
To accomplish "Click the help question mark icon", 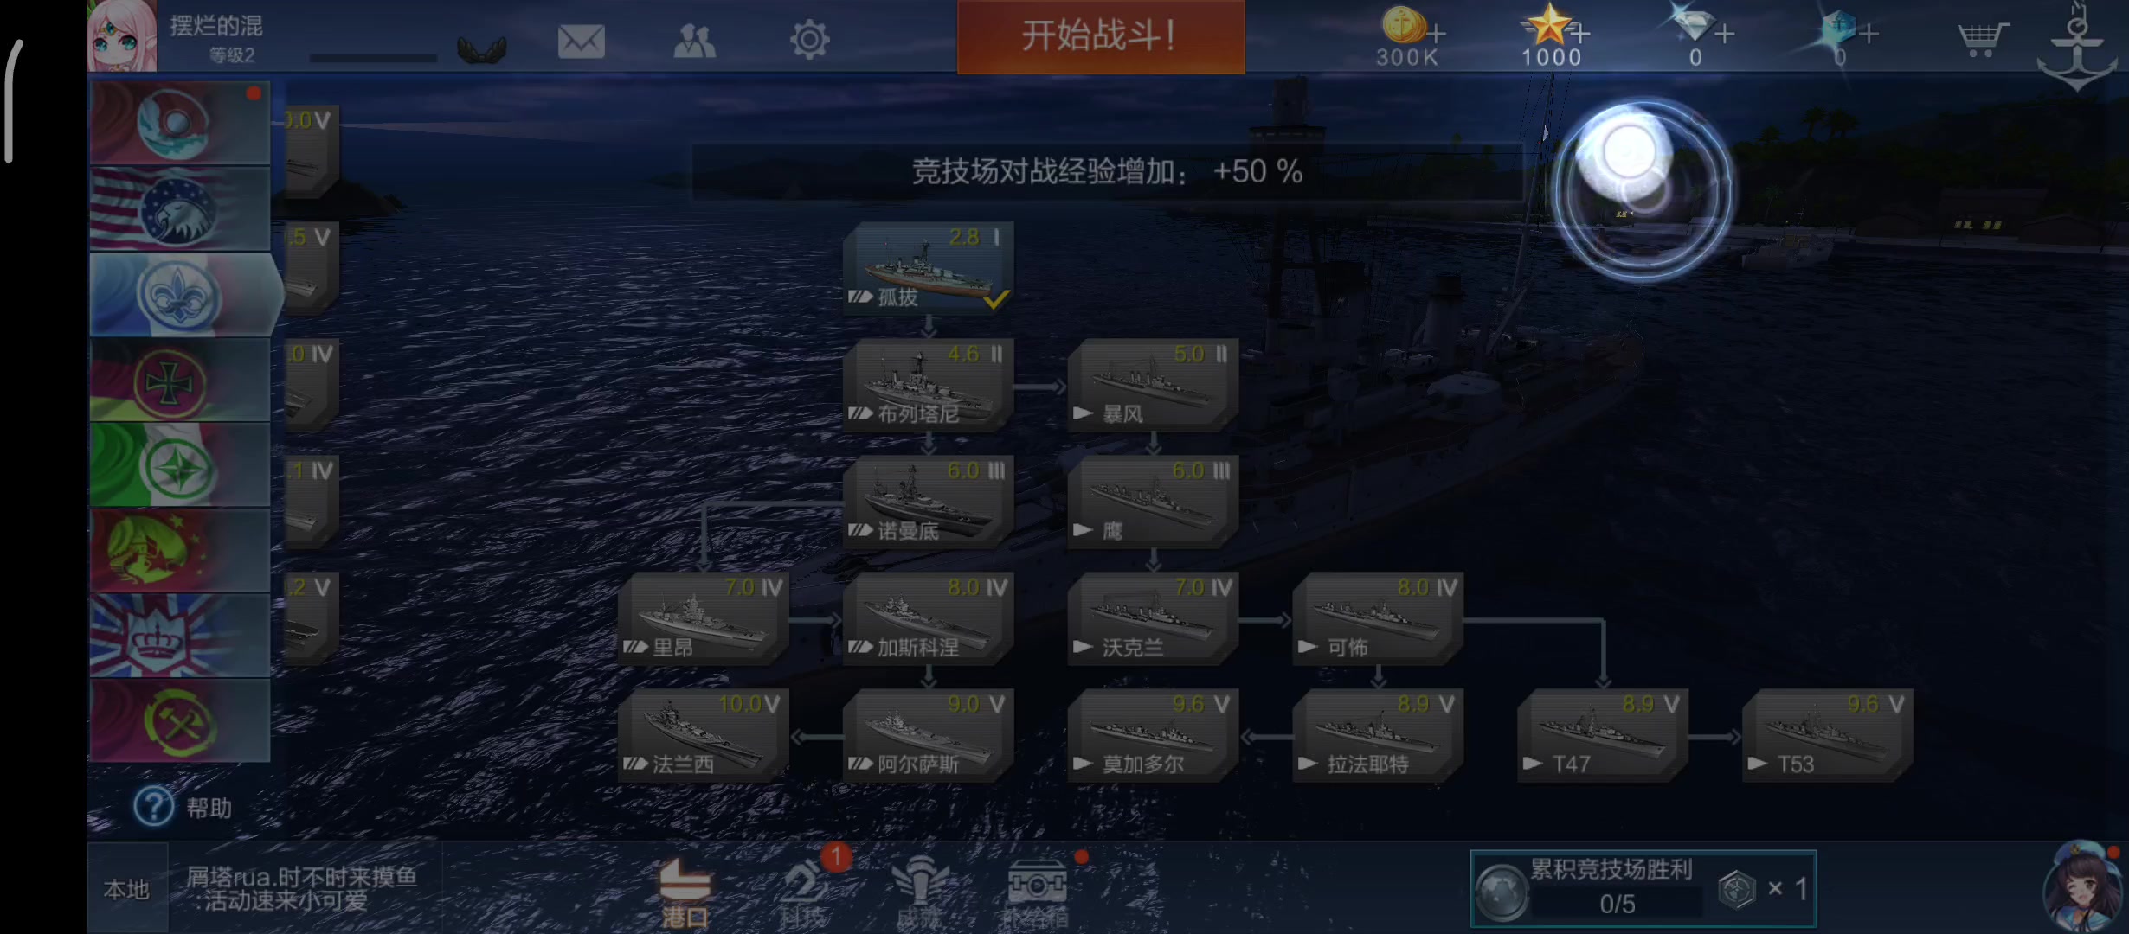I will coord(153,807).
